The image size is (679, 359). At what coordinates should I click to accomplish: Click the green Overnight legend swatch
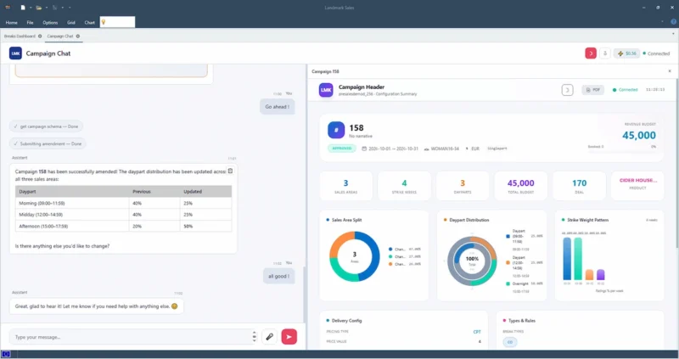tap(508, 283)
